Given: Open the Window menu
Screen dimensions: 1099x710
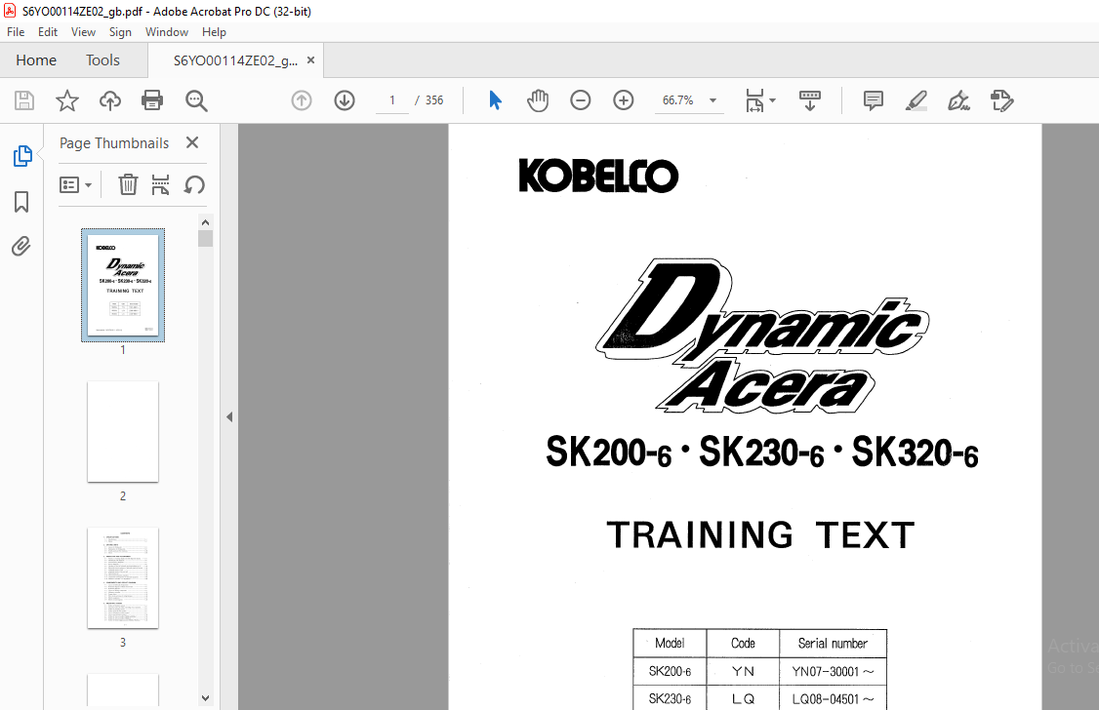Looking at the screenshot, I should [167, 32].
